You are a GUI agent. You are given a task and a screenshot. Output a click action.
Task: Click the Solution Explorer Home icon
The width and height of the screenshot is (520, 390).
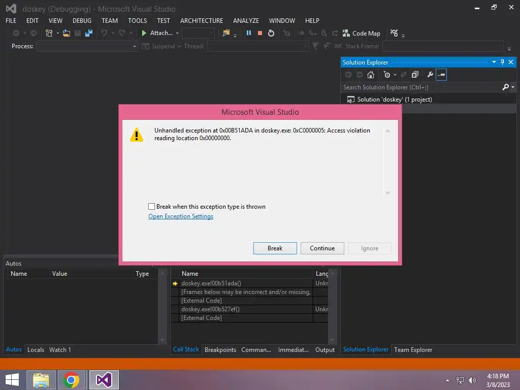(x=370, y=75)
